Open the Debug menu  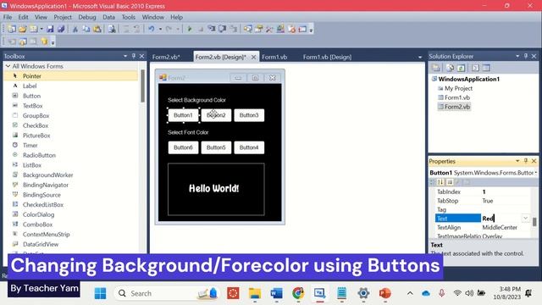coord(87,17)
